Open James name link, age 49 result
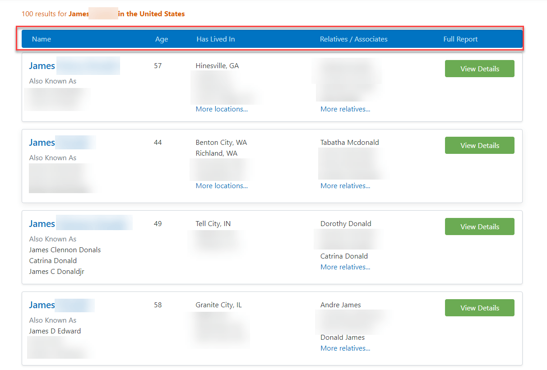The height and width of the screenshot is (370, 547). coord(42,224)
